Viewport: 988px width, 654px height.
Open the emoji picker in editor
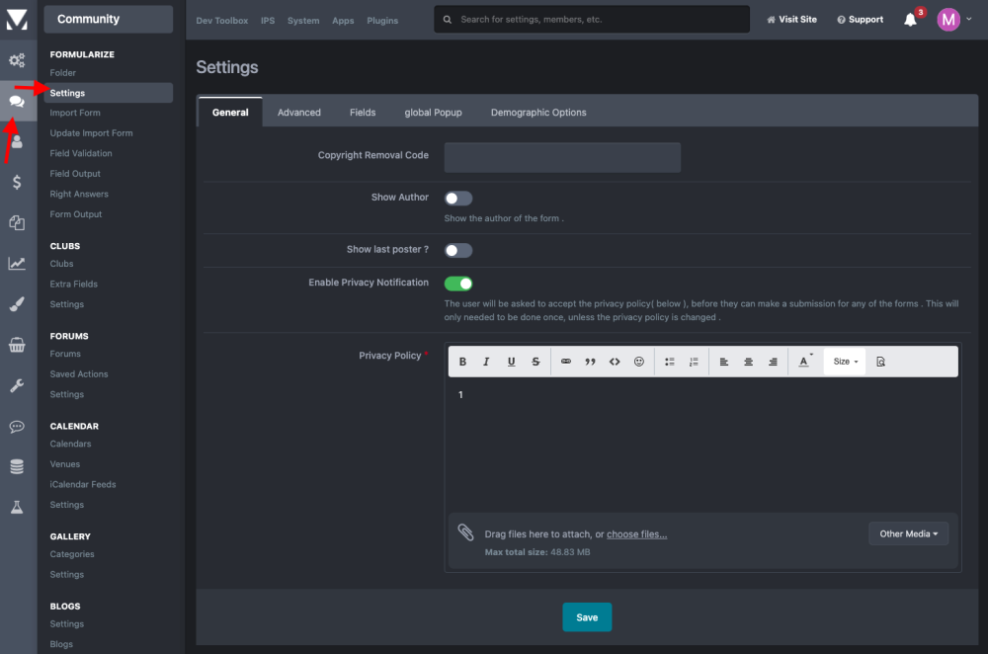click(x=639, y=362)
